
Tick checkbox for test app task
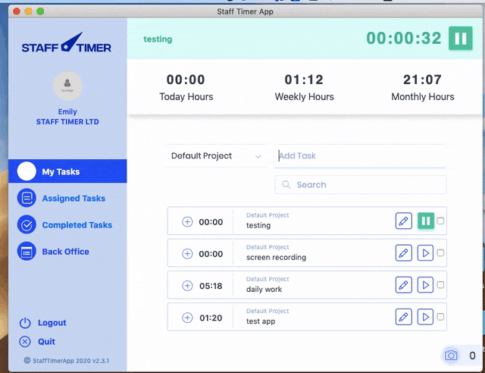tap(440, 317)
